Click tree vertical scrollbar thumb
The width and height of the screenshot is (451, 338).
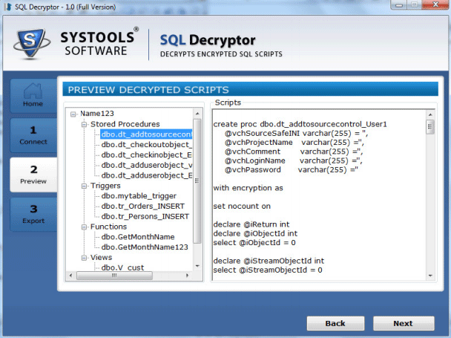197,181
